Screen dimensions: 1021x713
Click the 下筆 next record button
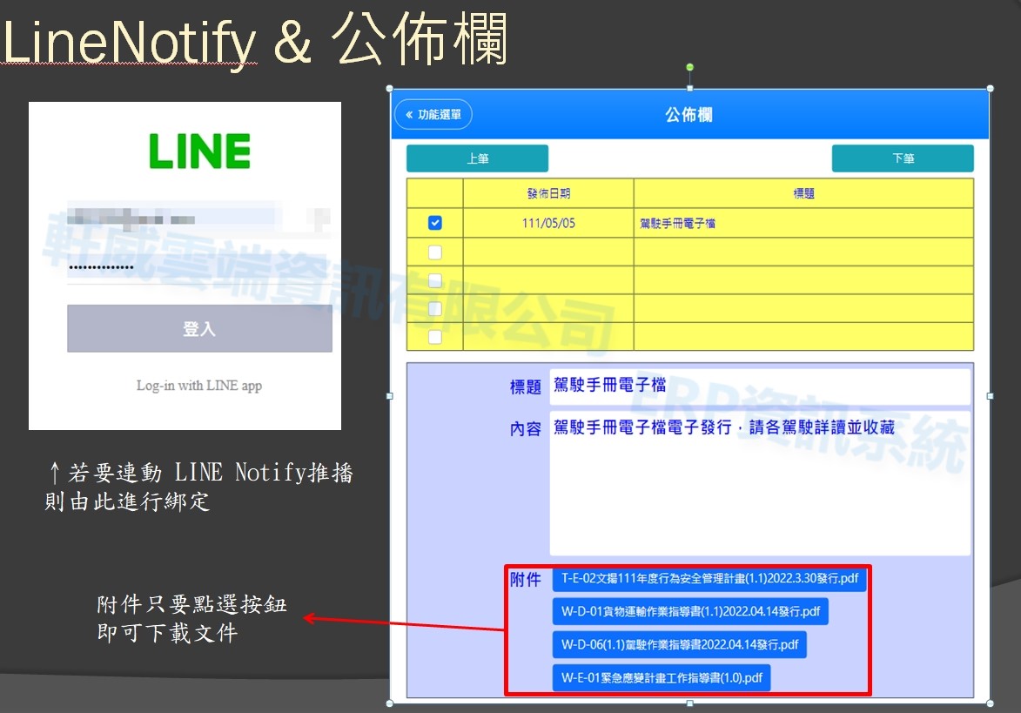coord(903,158)
